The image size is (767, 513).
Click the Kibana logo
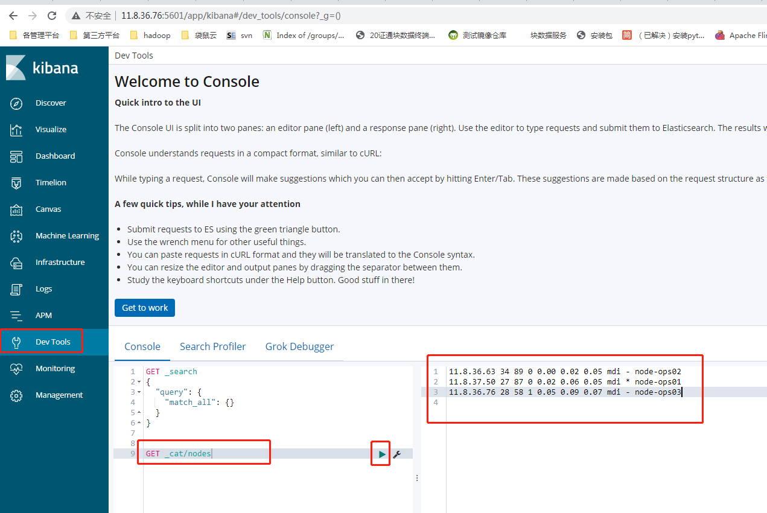pyautogui.click(x=42, y=68)
